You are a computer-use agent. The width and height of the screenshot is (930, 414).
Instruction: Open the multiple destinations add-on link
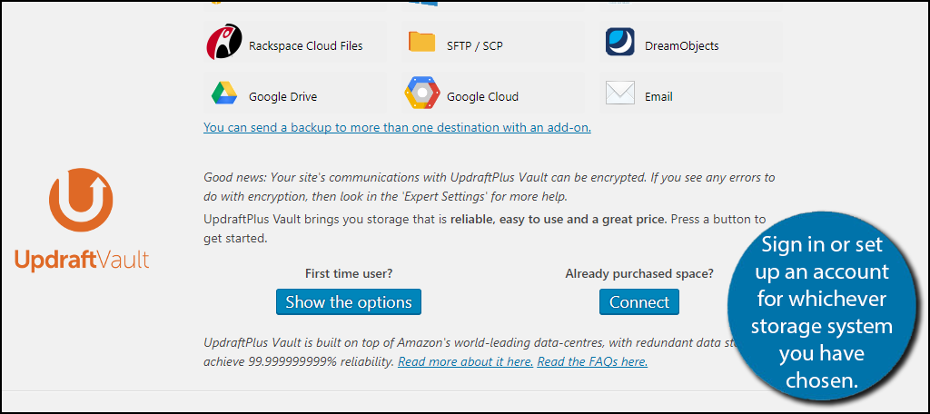tap(397, 127)
